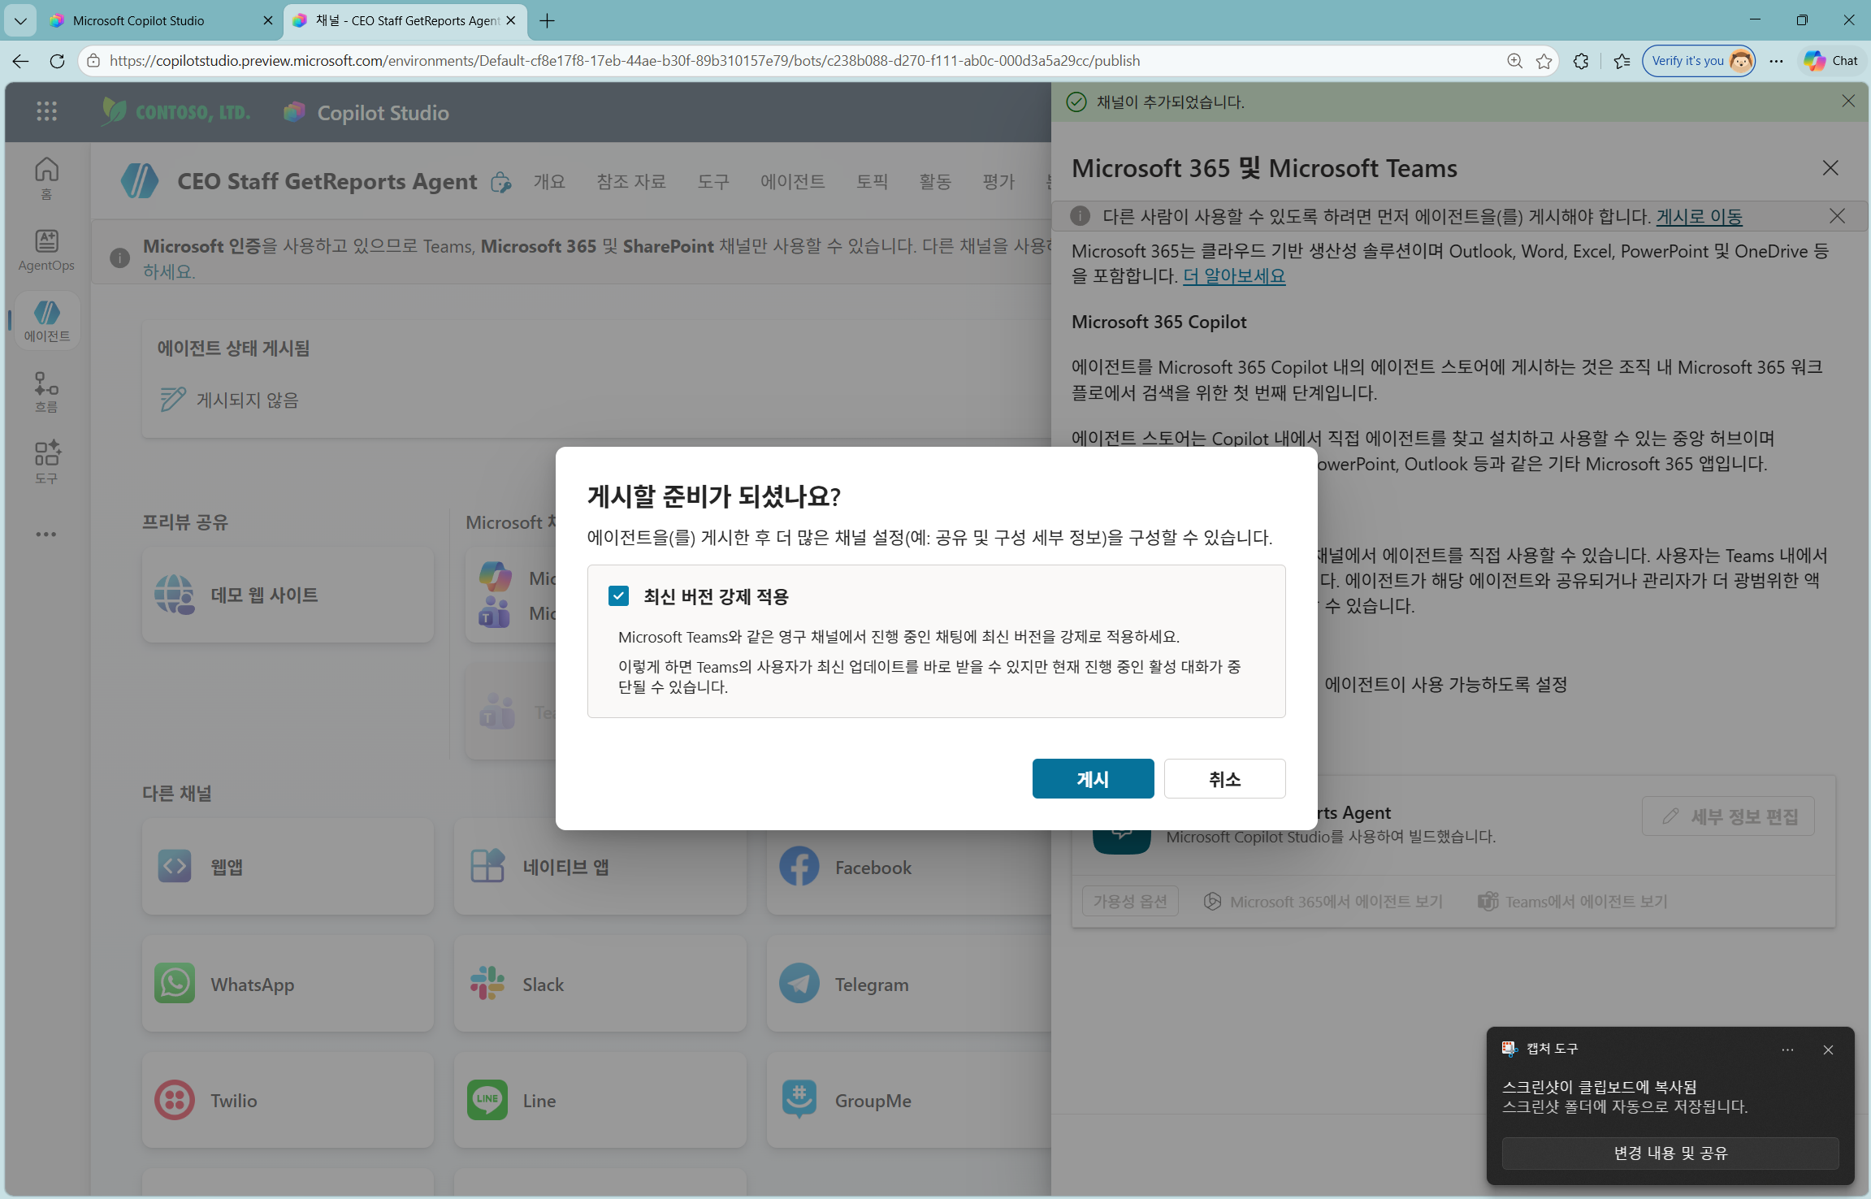Viewport: 1871px width, 1199px height.
Task: Open the 에이전트 tab in the agent header
Action: (x=792, y=181)
